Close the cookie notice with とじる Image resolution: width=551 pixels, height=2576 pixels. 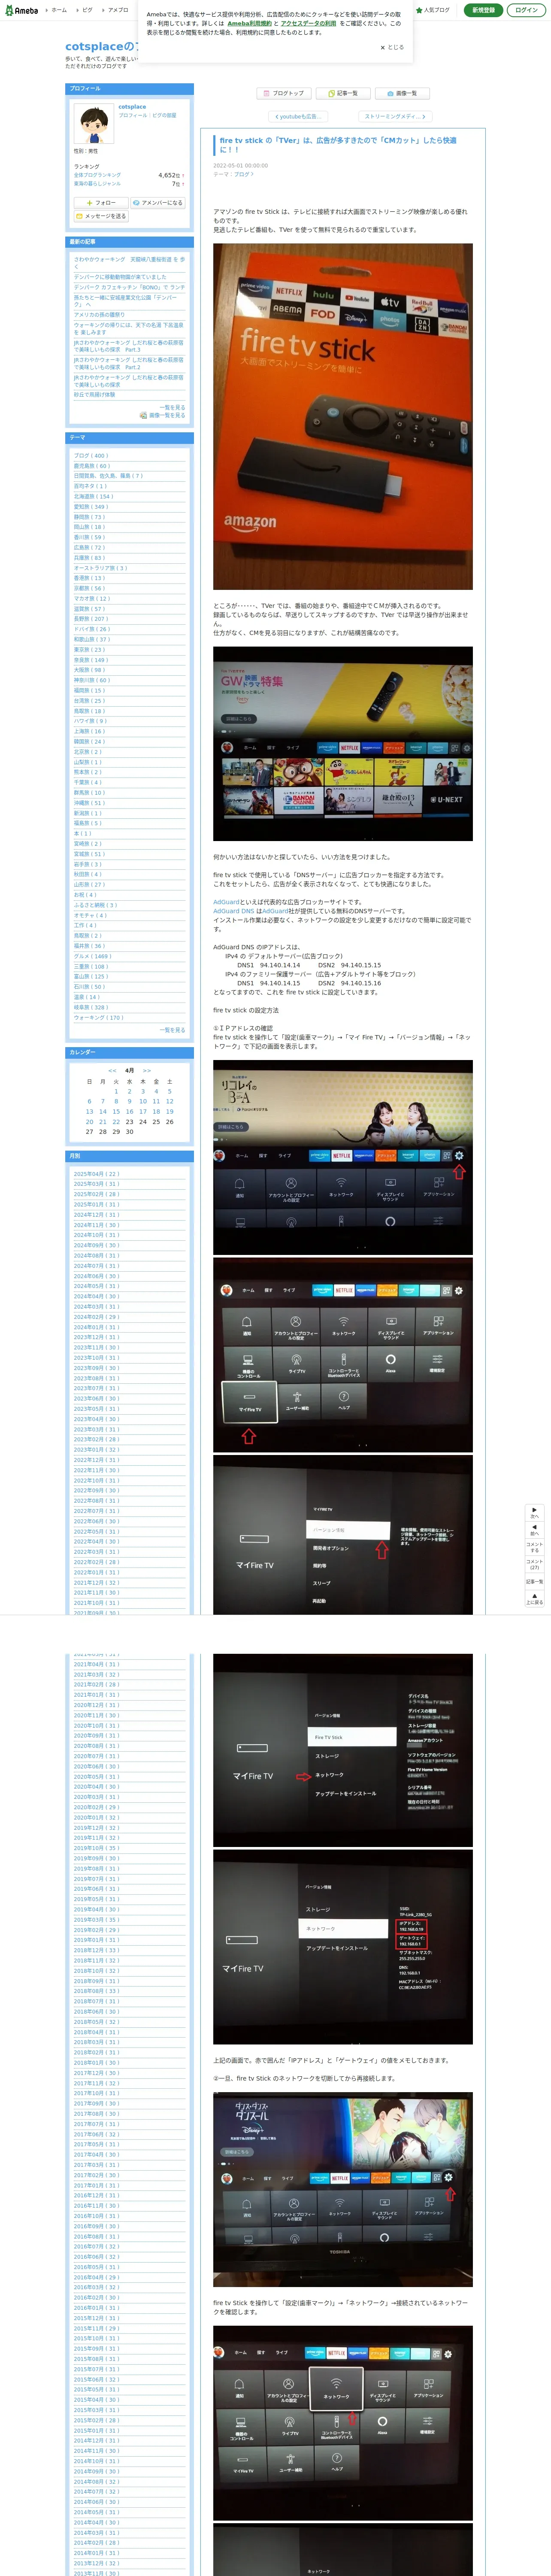pyautogui.click(x=392, y=47)
